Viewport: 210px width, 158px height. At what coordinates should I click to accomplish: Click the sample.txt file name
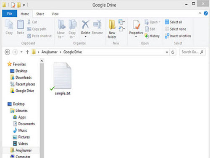63,93
